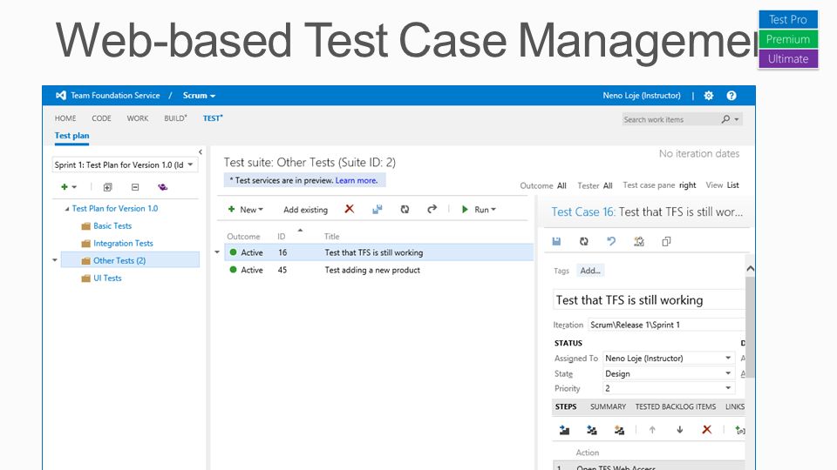The width and height of the screenshot is (837, 470).
Task: Click the Iteration path field
Action: point(667,325)
